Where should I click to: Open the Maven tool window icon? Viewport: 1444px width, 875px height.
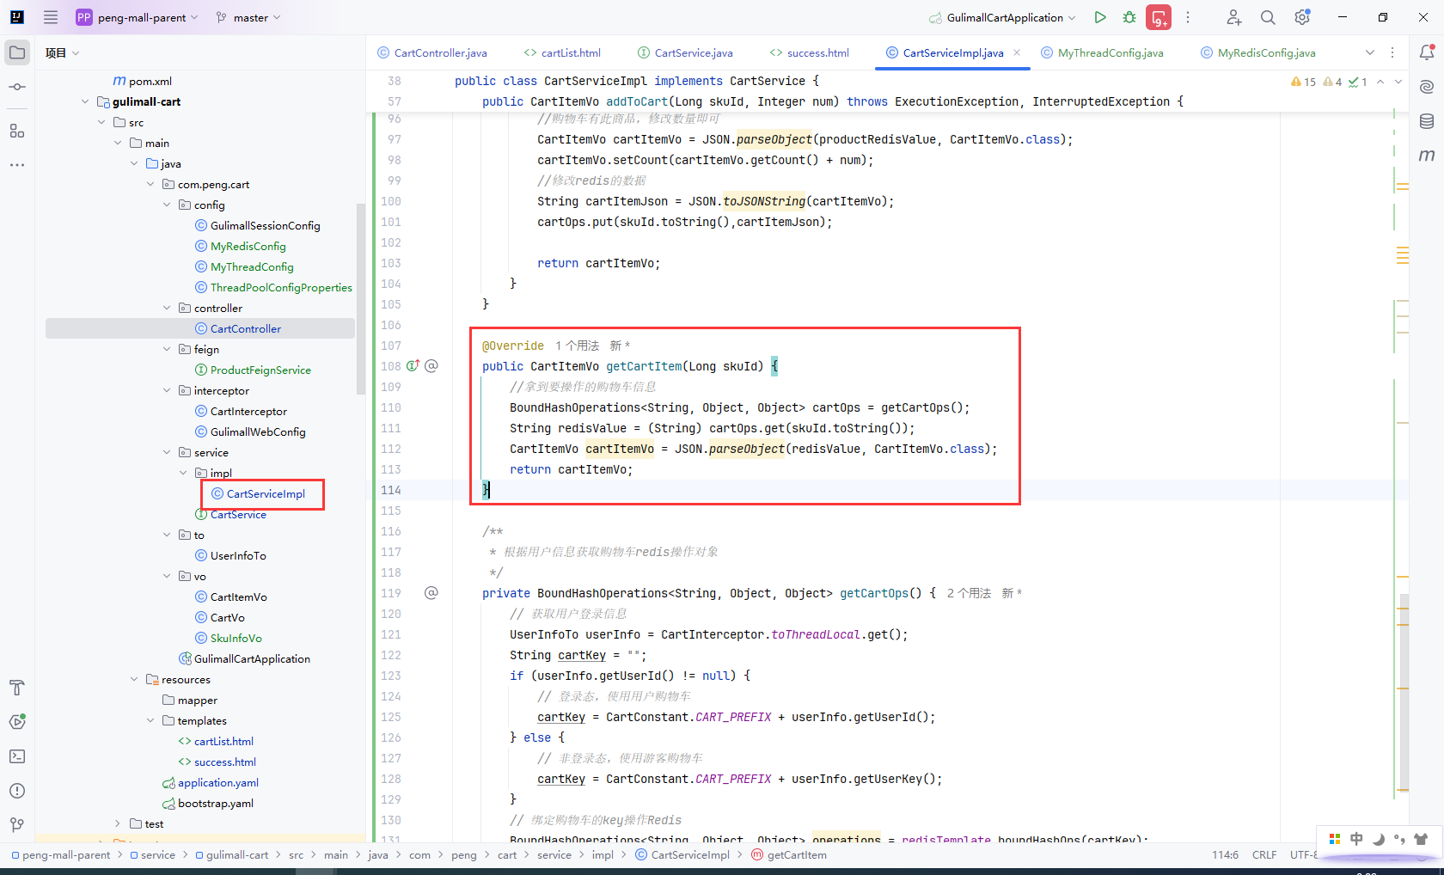[1427, 156]
